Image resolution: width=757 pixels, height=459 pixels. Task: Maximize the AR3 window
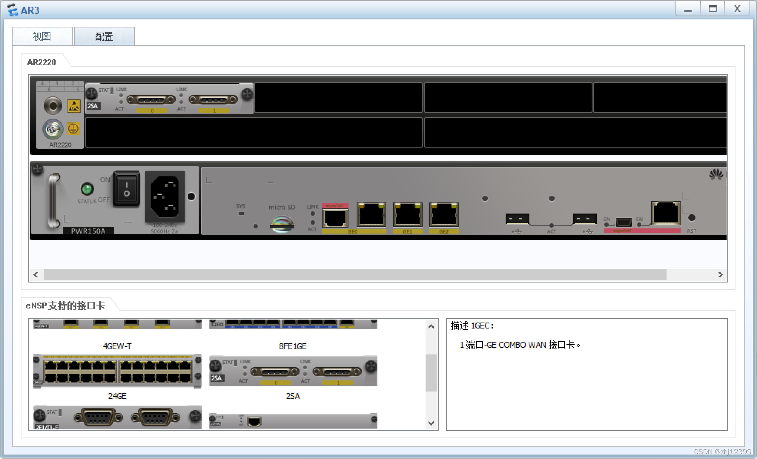[713, 9]
